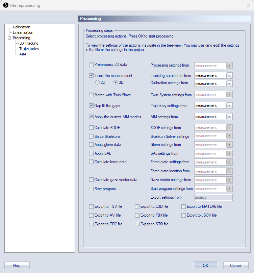
Task: Select the 3D tracking radio button
Action: 116,82
